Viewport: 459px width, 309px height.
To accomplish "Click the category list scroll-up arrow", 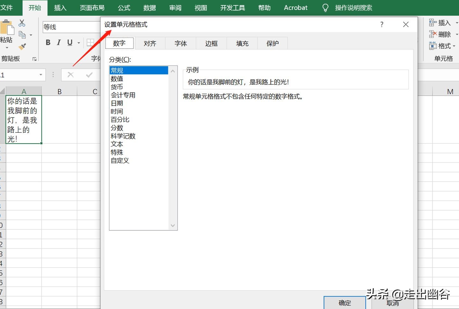I will tap(173, 71).
